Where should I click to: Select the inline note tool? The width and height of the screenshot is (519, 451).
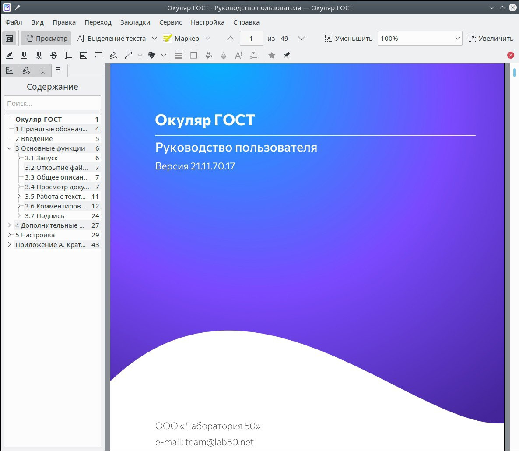(x=84, y=55)
